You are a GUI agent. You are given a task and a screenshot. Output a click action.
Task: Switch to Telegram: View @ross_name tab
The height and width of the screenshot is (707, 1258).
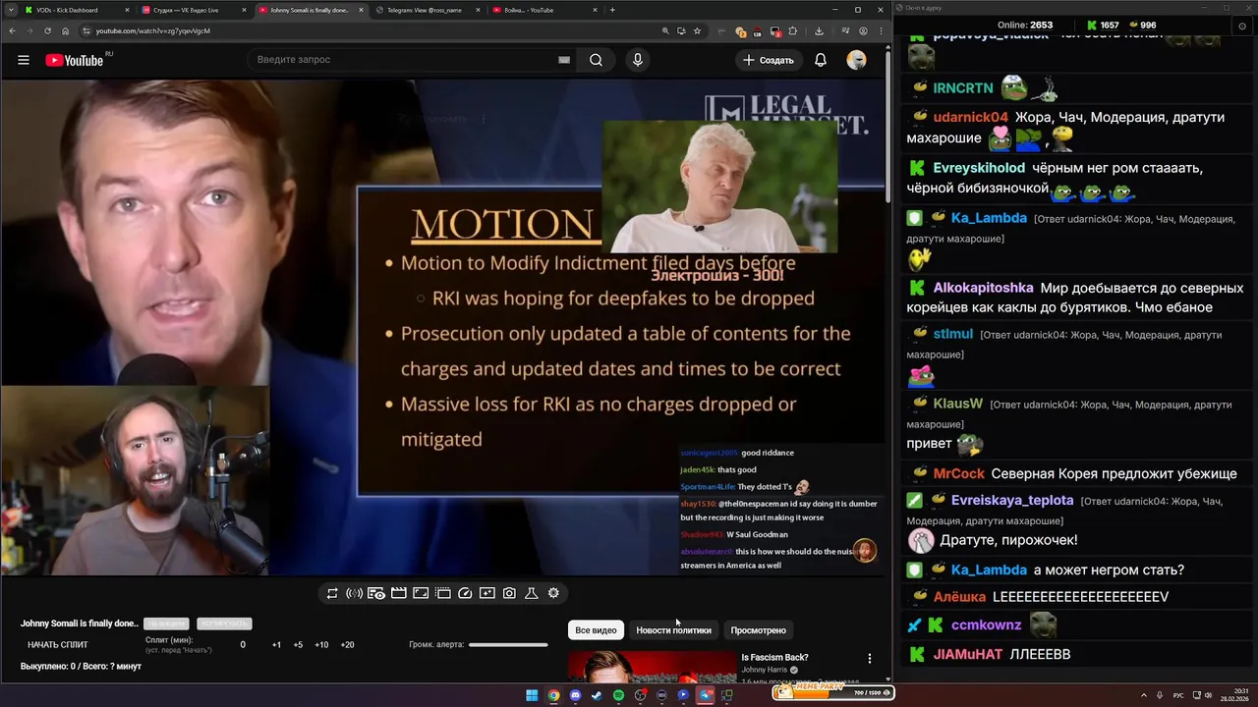428,10
